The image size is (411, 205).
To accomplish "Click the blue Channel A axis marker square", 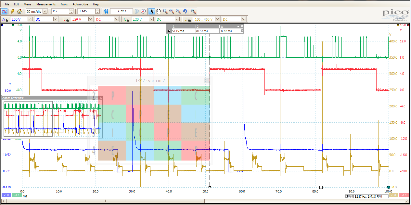I will click(x=2, y=25).
